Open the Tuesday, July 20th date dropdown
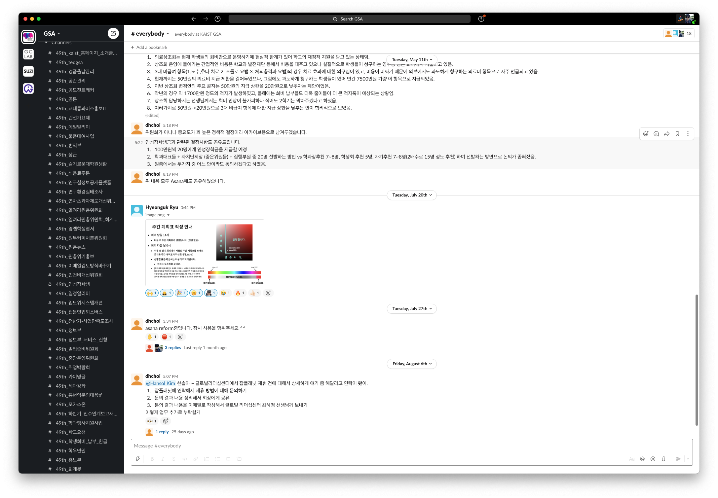The height and width of the screenshot is (498, 718). (412, 195)
